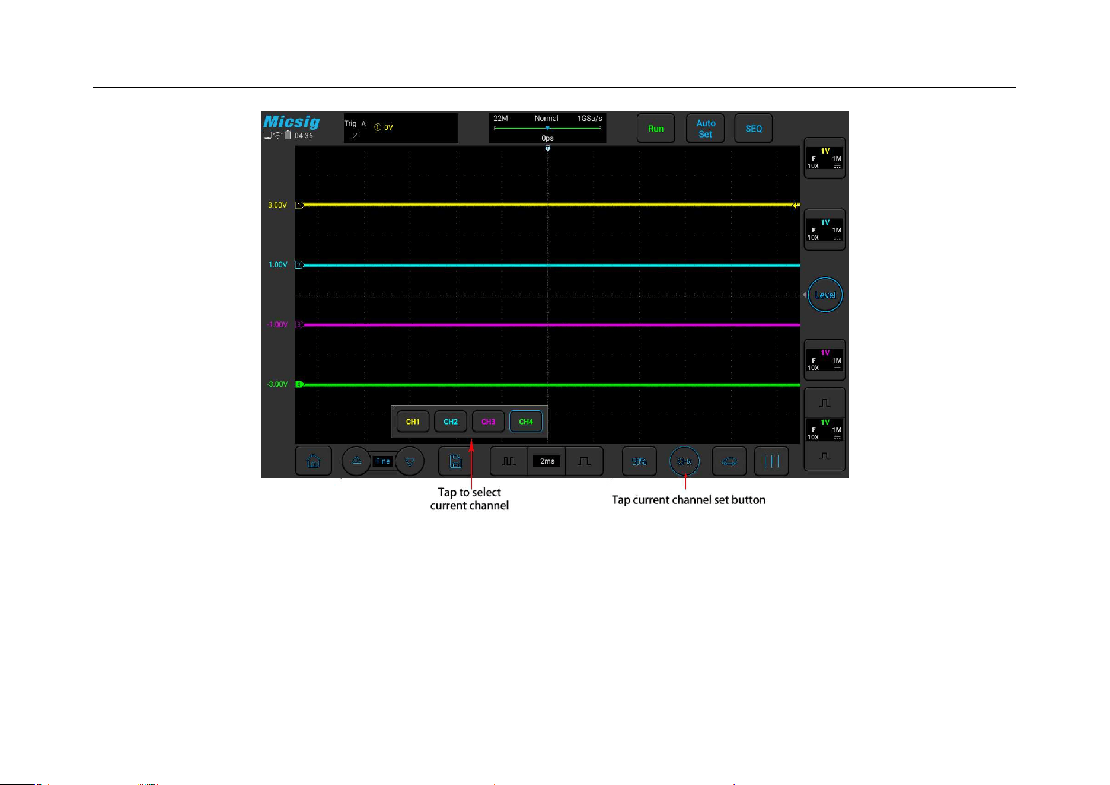
Task: Tap the 1GSa/s sample rate readout
Action: click(590, 119)
